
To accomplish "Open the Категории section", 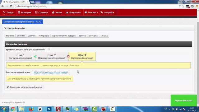I will pyautogui.click(x=24, y=12).
